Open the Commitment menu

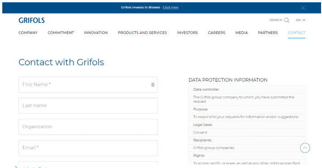(61, 33)
